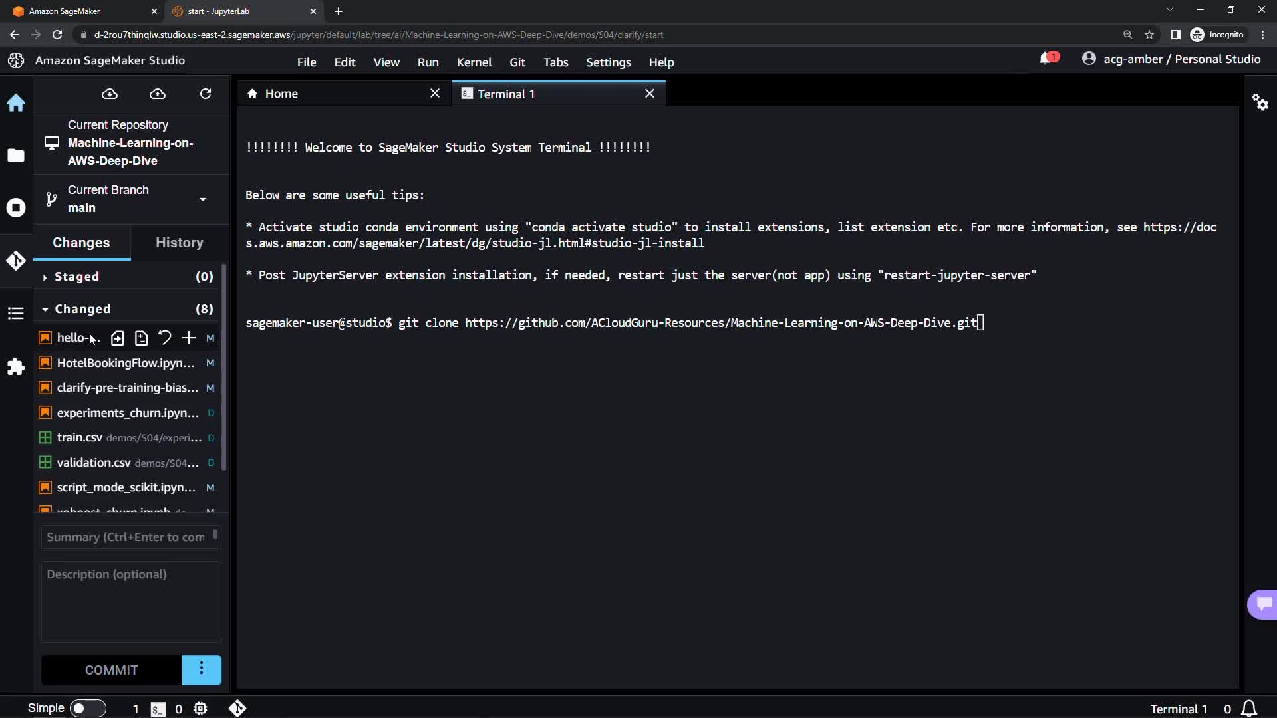This screenshot has height=718, width=1277.
Task: Open the Git sidebar panel icon
Action: click(x=16, y=261)
